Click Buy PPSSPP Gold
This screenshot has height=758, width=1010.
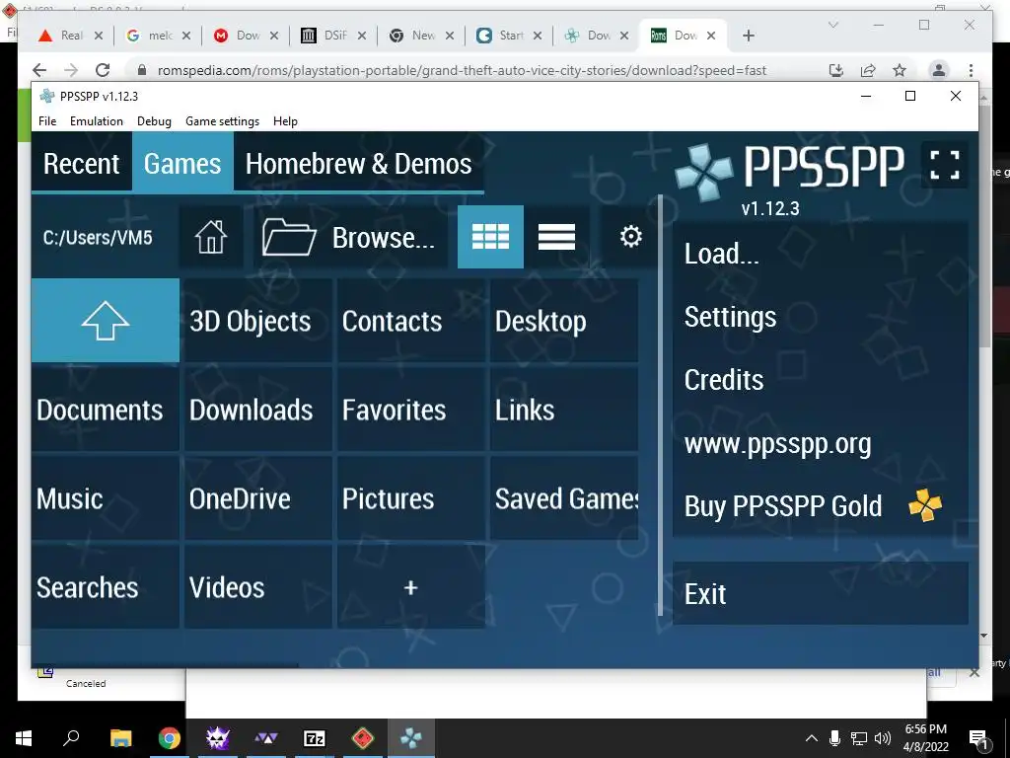820,506
